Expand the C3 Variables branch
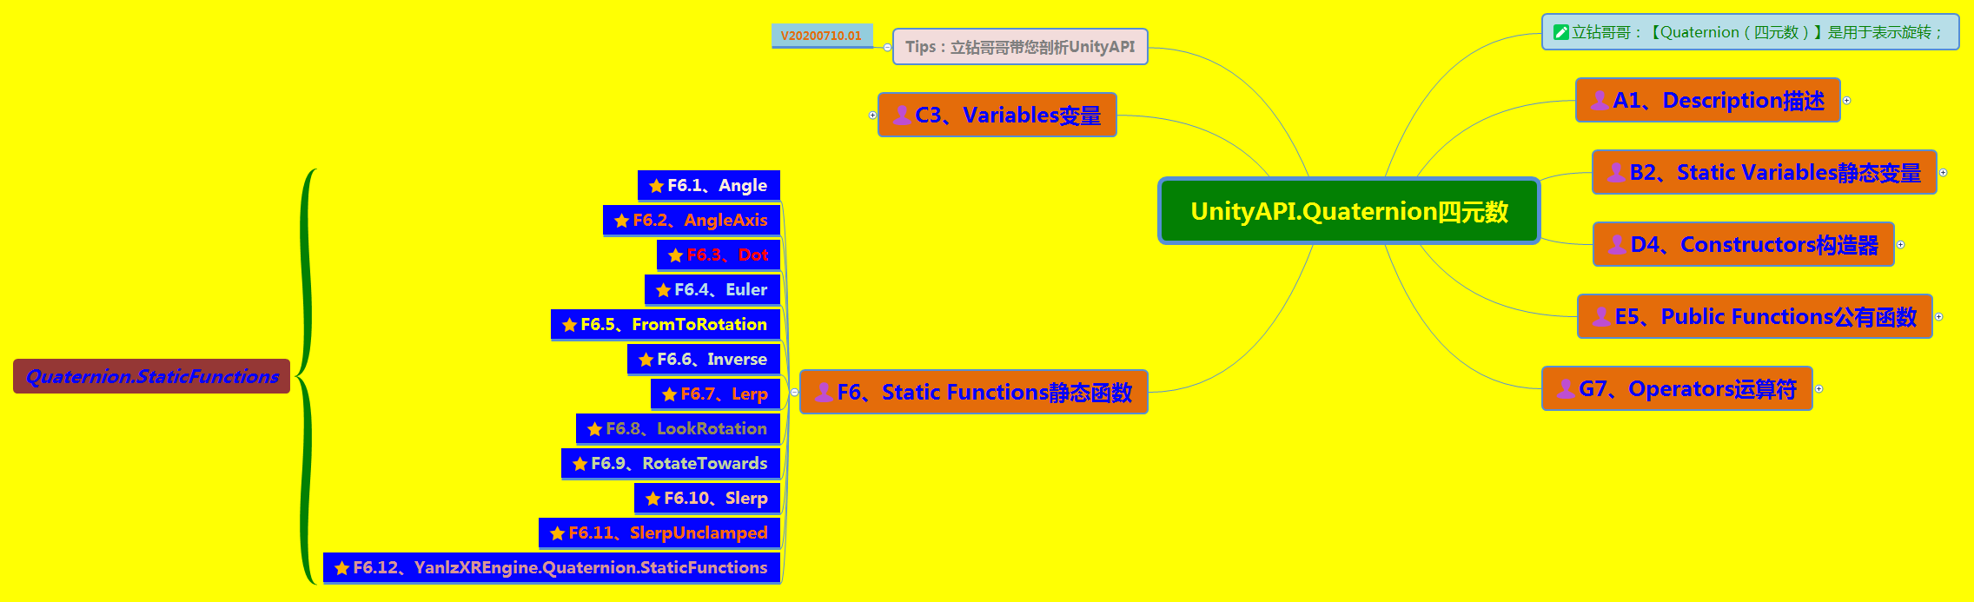Viewport: 1974px width, 602px height. pyautogui.click(x=872, y=115)
